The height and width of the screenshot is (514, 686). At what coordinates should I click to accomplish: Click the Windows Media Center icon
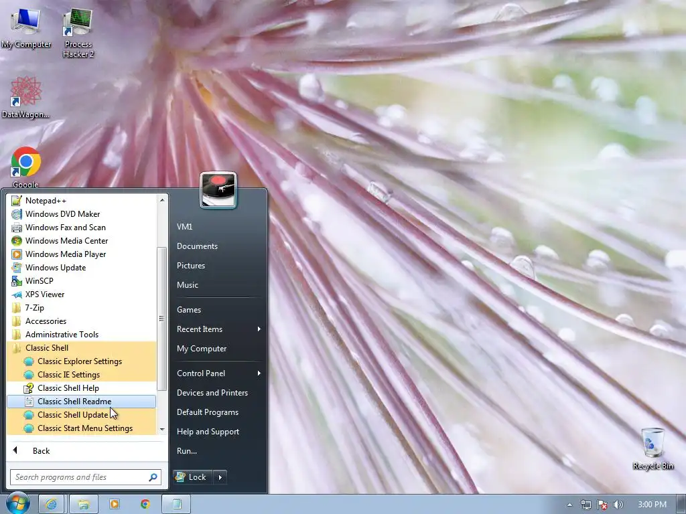tap(17, 241)
